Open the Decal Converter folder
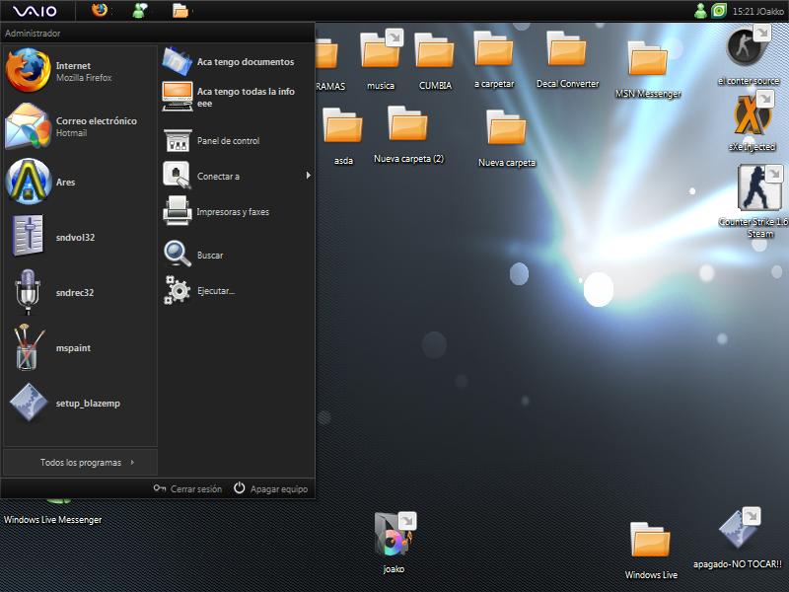The width and height of the screenshot is (789, 592). (x=567, y=51)
